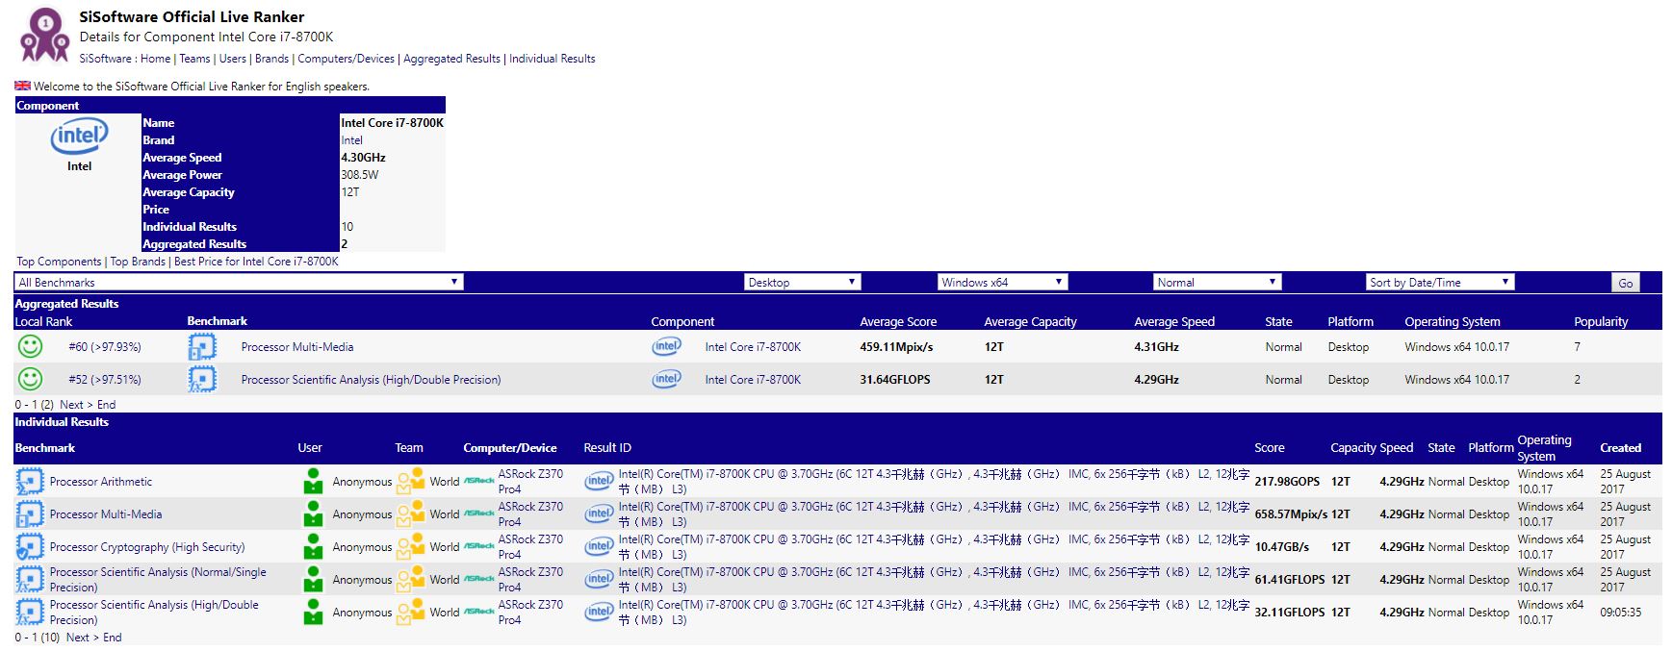This screenshot has width=1672, height=651.
Task: Open the All Benchmarks dropdown
Action: coord(238,282)
